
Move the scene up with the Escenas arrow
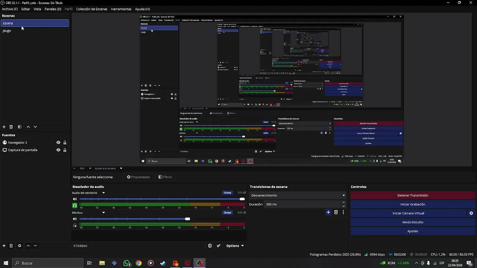(28, 127)
